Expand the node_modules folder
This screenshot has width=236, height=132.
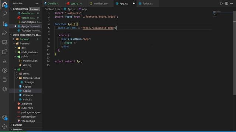29,52
